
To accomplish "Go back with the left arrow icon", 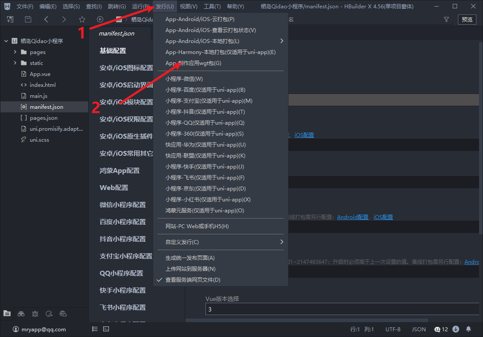I will point(46,19).
